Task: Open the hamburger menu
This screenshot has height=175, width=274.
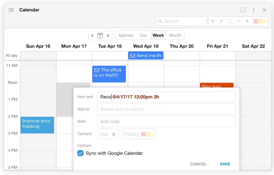Action: (11, 10)
